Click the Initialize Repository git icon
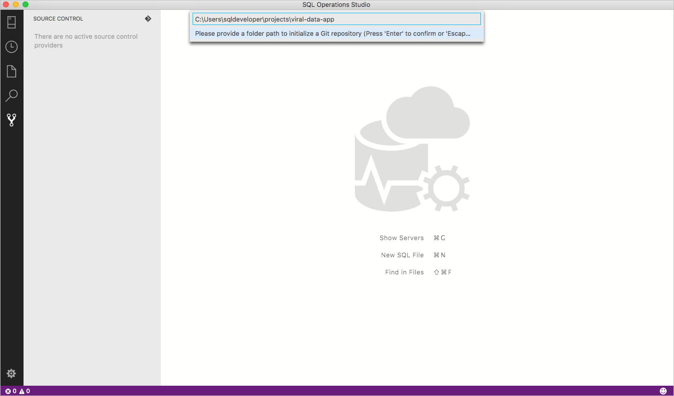674x396 pixels. [x=148, y=19]
